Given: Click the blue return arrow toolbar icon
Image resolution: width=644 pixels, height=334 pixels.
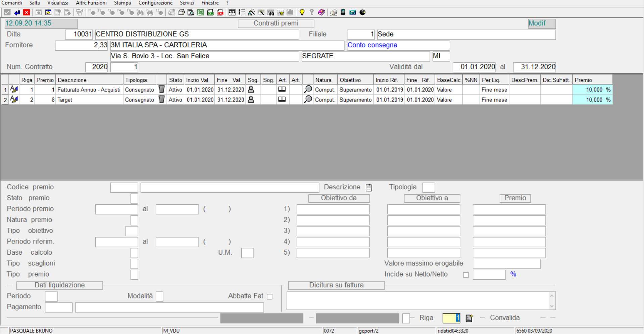Looking at the screenshot, I should coord(17,12).
